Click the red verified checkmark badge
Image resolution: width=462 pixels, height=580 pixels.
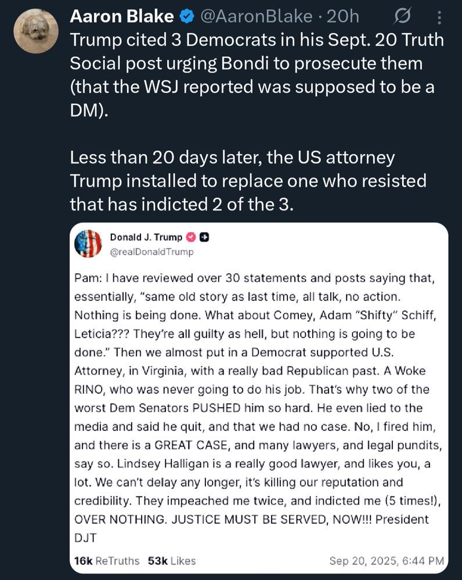[x=191, y=237]
